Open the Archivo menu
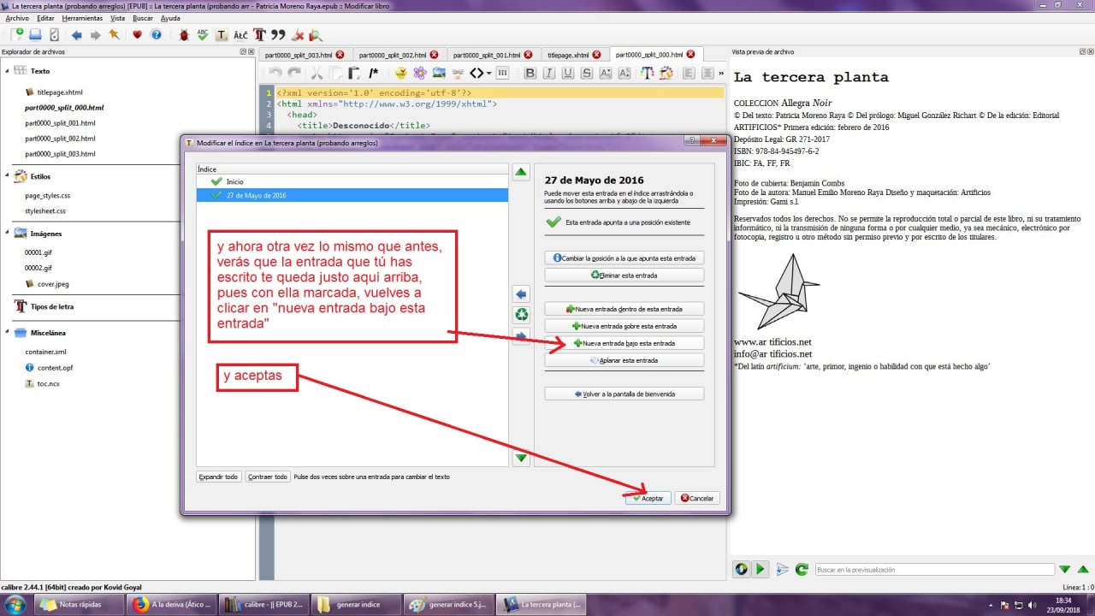Image resolution: width=1095 pixels, height=616 pixels. pyautogui.click(x=17, y=17)
